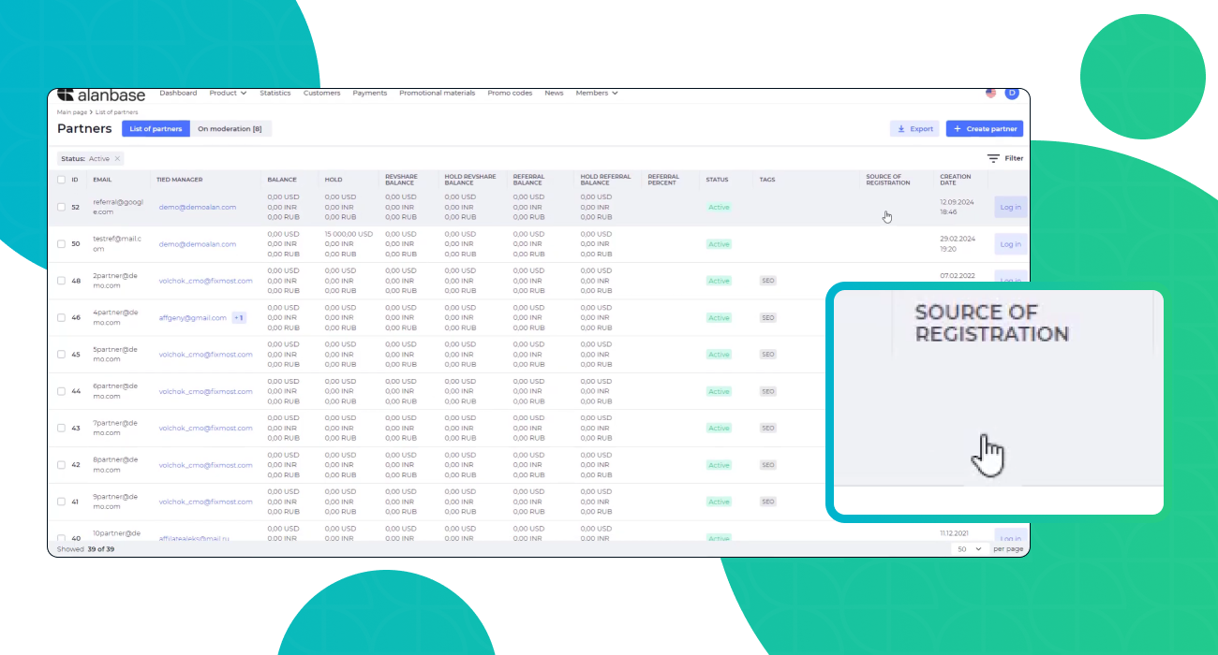The image size is (1218, 655).
Task: Click the Active status badge for partner 50
Action: (x=719, y=244)
